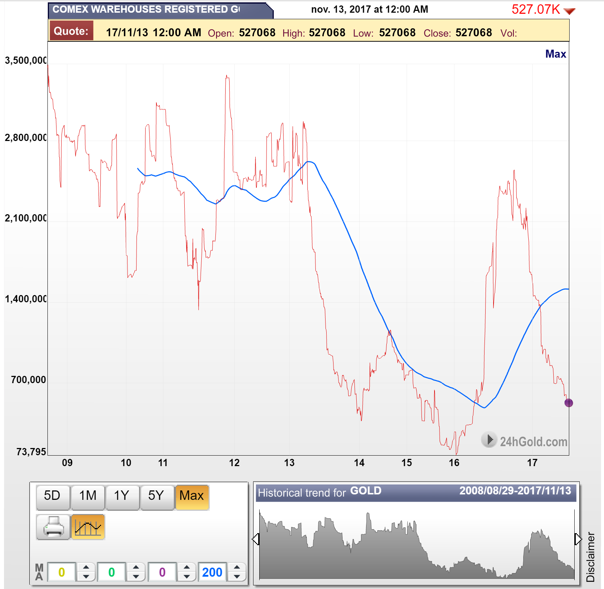Click the red down arrow beside 527.07K
The image size is (604, 589).
(x=570, y=11)
